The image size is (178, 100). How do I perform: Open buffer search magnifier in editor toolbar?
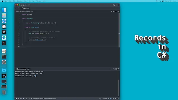(112, 11)
